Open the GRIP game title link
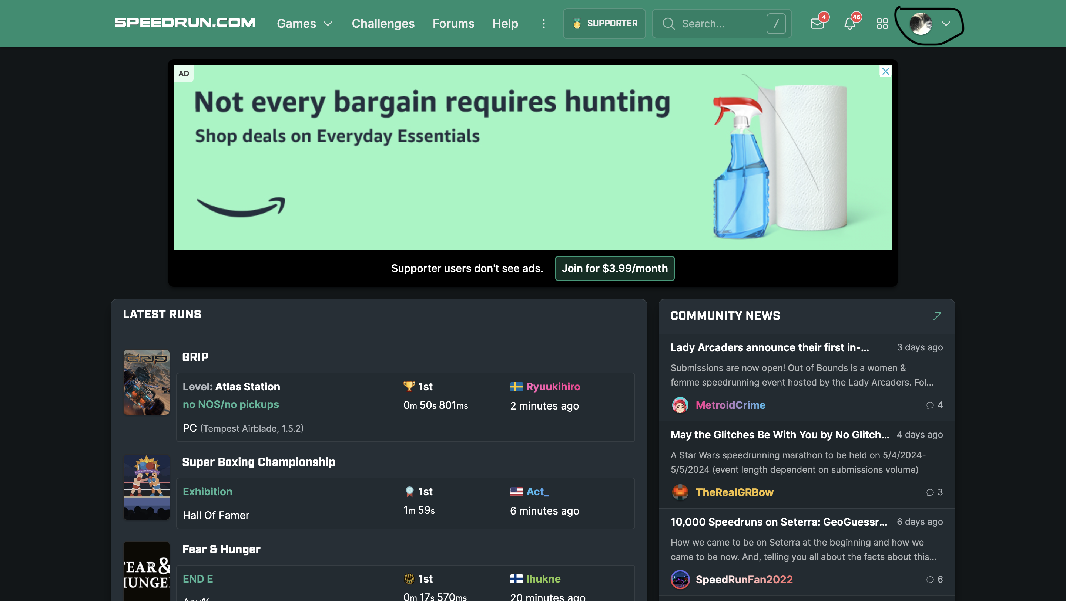The height and width of the screenshot is (601, 1066). pos(195,357)
